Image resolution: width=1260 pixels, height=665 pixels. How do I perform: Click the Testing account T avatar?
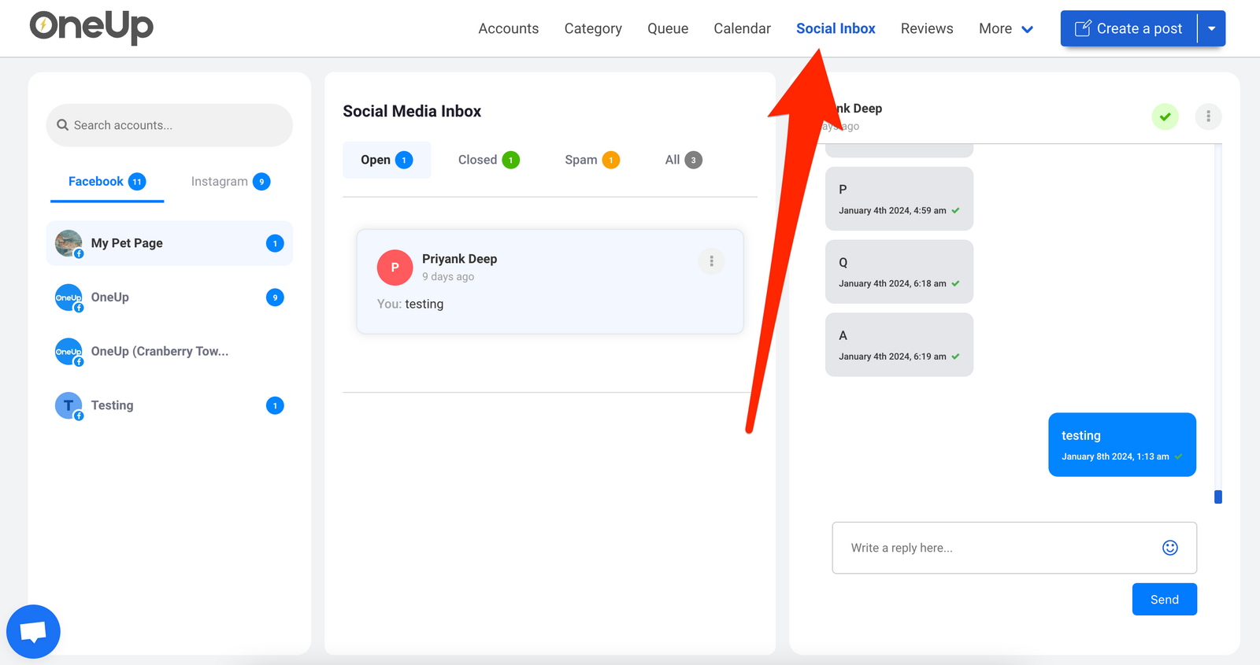[x=69, y=405]
